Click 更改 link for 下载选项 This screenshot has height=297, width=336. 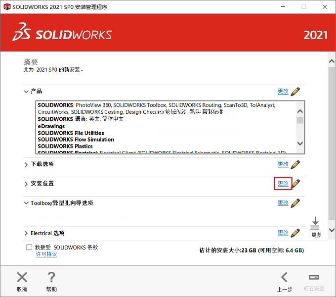(x=283, y=164)
